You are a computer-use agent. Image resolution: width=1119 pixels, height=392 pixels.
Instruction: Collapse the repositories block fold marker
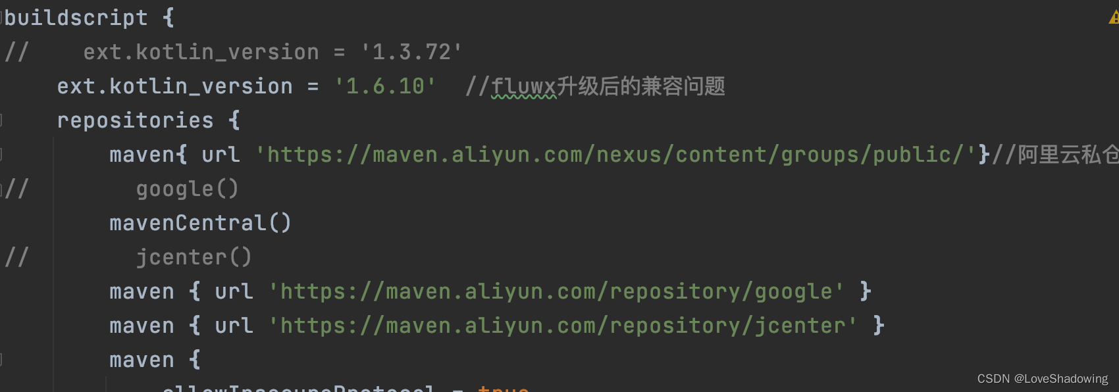[x=1, y=120]
